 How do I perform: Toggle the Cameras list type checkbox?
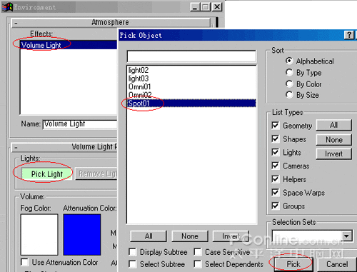point(276,166)
